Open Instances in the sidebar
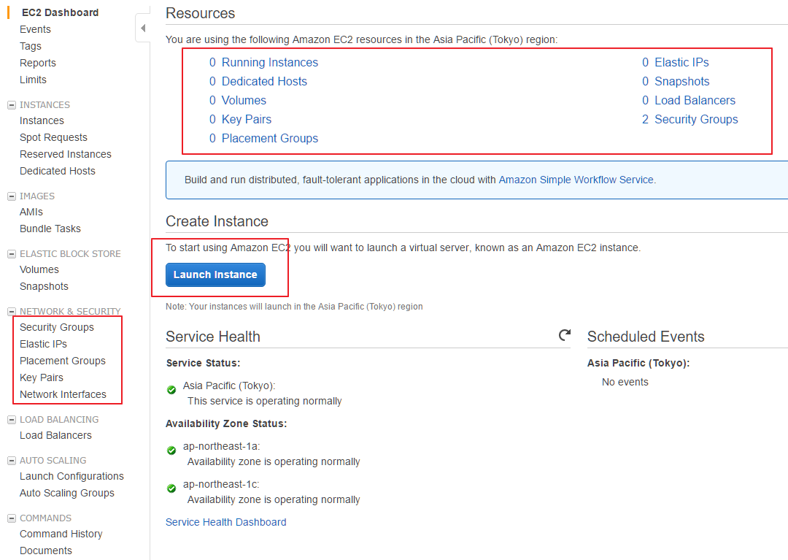788x560 pixels. point(42,120)
